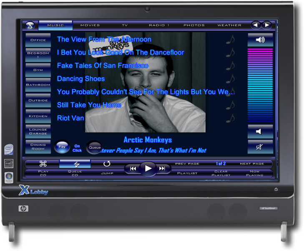Switch to the Movies tab
Image resolution: width=304 pixels, height=251 pixels.
point(90,25)
